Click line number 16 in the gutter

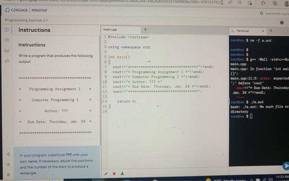105,111
